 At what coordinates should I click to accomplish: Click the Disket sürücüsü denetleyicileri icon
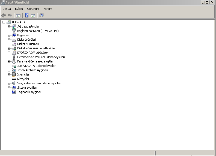14,48
